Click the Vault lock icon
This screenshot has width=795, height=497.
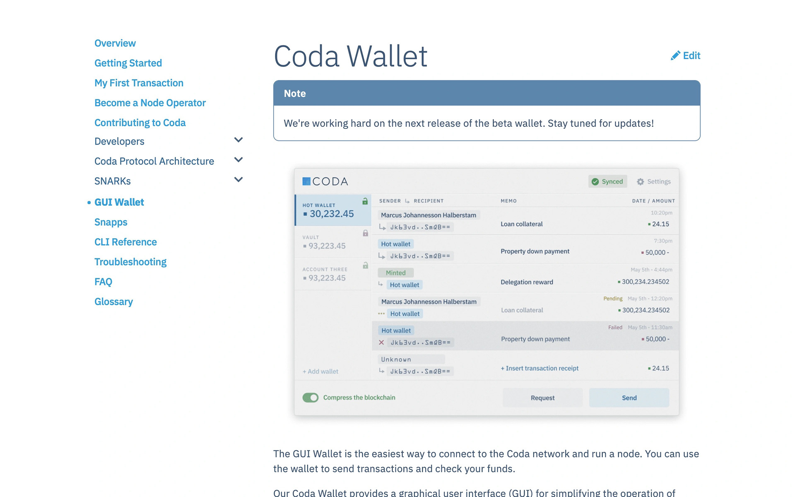pyautogui.click(x=365, y=233)
